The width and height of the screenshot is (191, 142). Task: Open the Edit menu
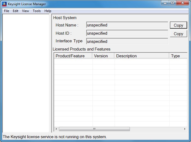pyautogui.click(x=16, y=11)
